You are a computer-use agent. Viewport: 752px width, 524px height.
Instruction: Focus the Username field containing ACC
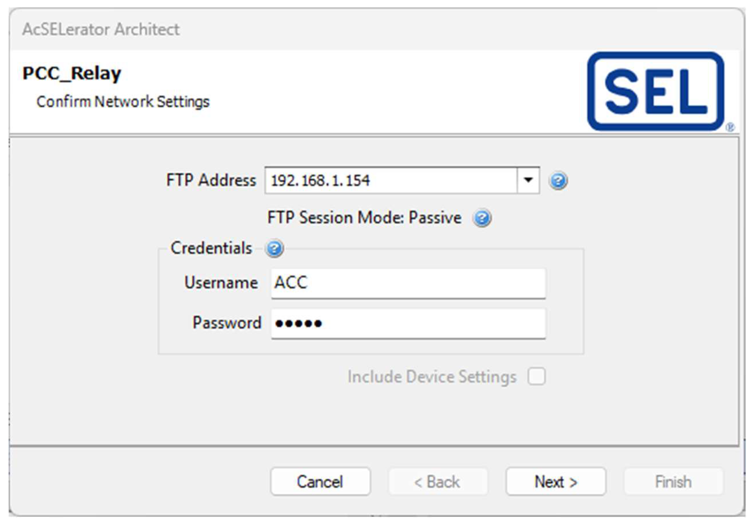pos(408,283)
